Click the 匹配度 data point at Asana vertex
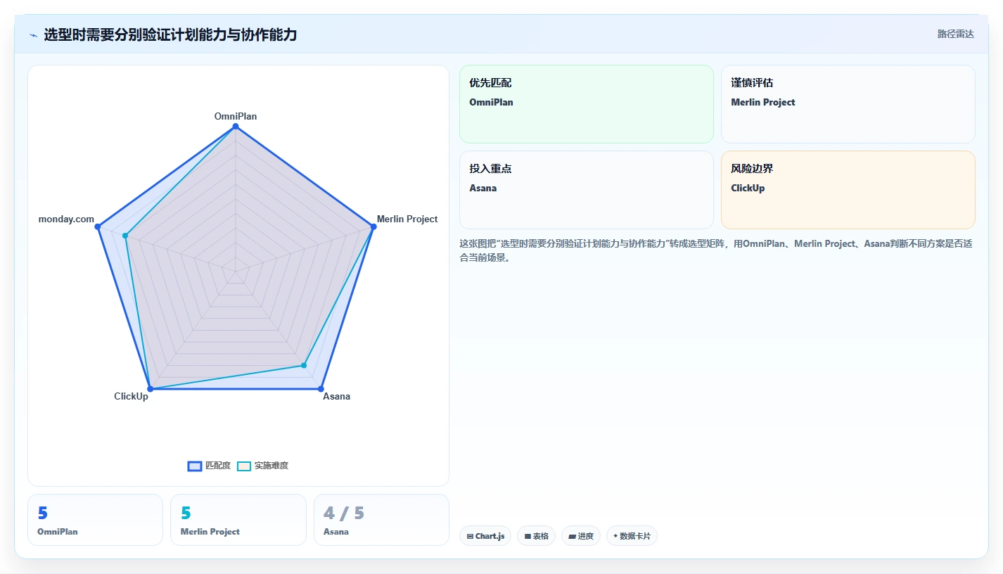The width and height of the screenshot is (1003, 574). tap(321, 388)
